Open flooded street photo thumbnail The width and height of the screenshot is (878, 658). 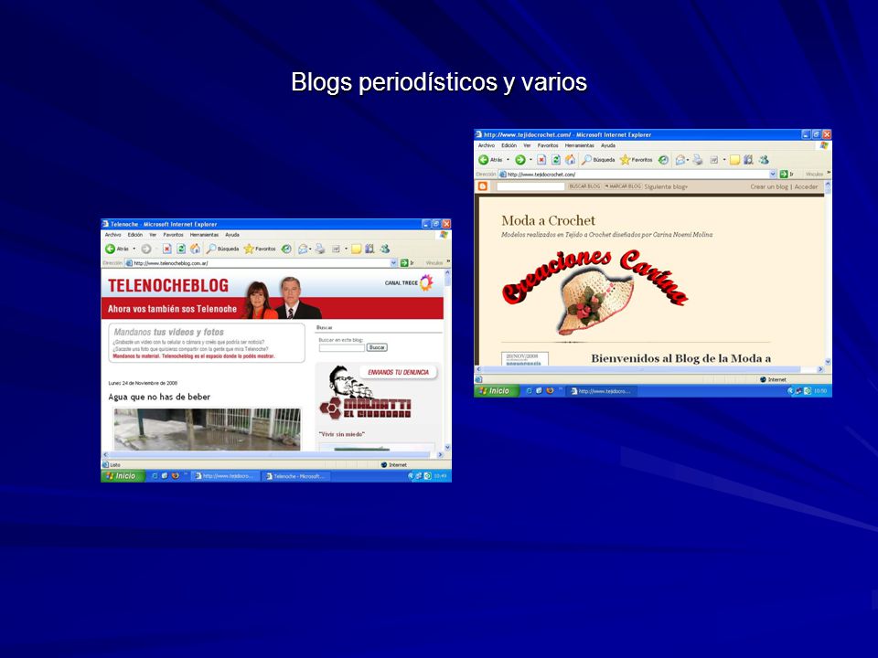tap(208, 430)
